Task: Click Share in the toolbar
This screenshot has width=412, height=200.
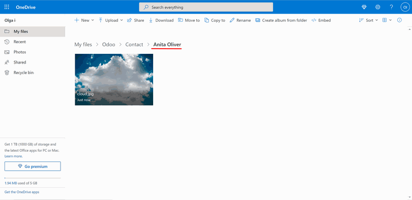Action: [136, 20]
